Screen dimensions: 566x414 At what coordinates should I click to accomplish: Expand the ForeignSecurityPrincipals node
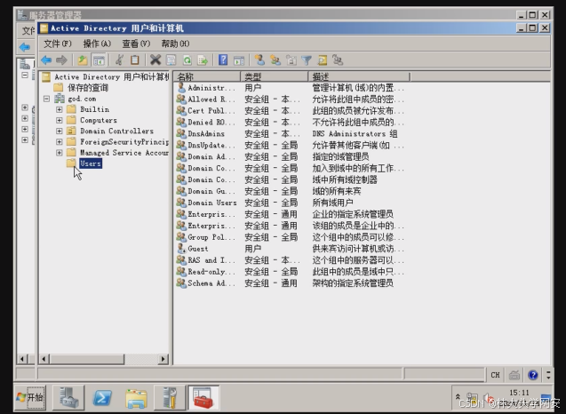(x=60, y=142)
